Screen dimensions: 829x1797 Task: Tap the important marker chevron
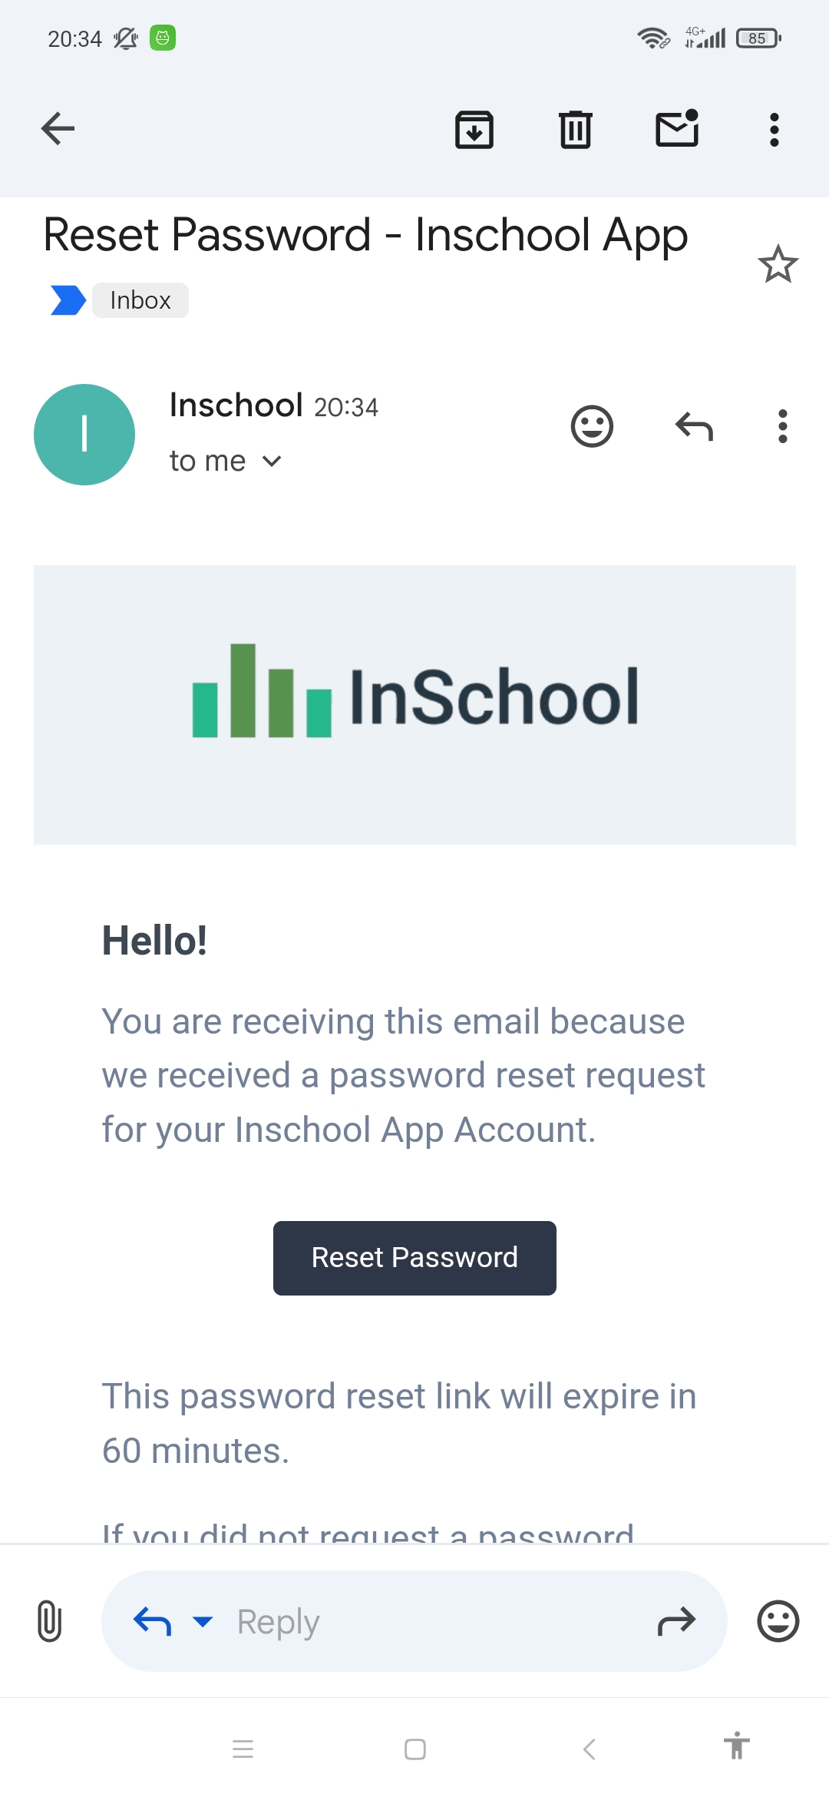point(68,300)
